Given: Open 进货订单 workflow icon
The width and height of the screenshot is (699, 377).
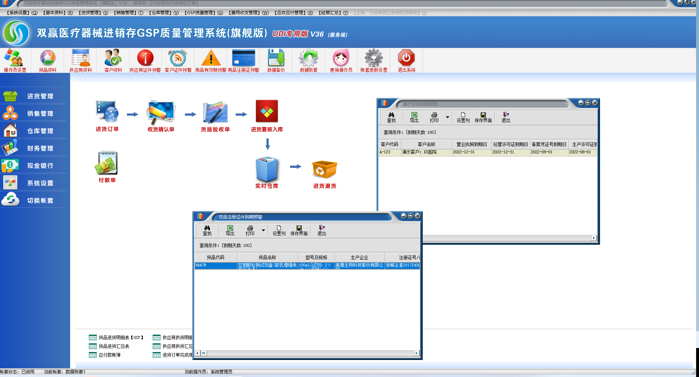Looking at the screenshot, I should pyautogui.click(x=107, y=116).
